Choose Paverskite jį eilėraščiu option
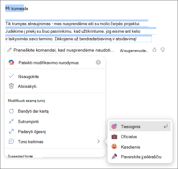The image size is (178, 169). [140, 157]
